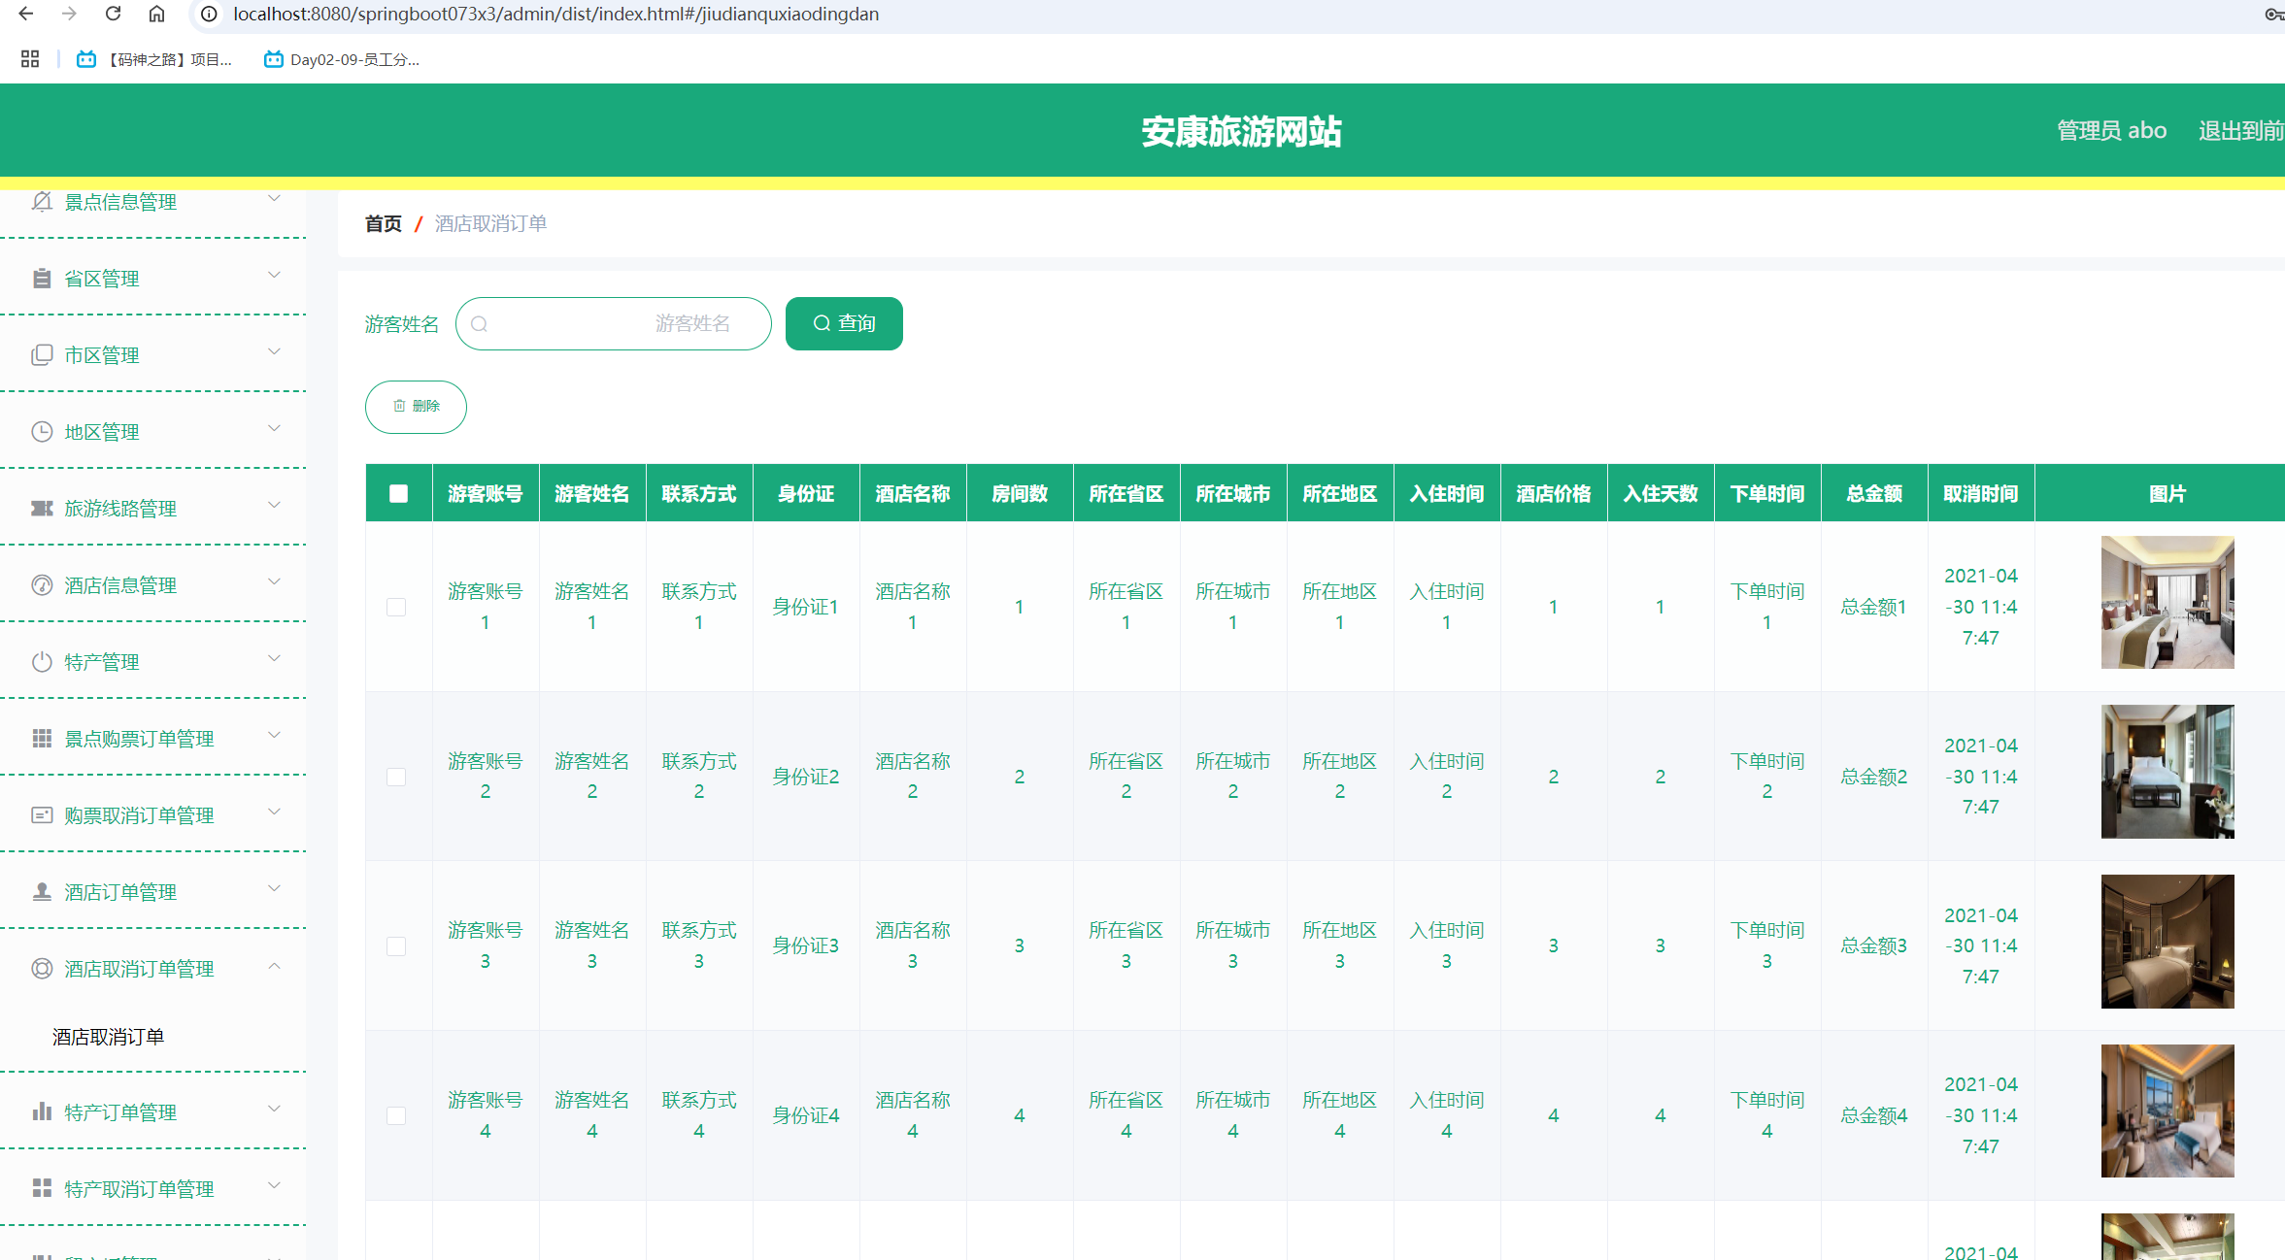Click the 管理员 abo user label
The height and width of the screenshot is (1260, 2285).
click(2111, 130)
